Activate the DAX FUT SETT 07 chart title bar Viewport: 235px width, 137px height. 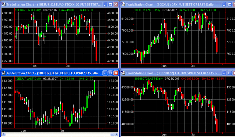171,5
